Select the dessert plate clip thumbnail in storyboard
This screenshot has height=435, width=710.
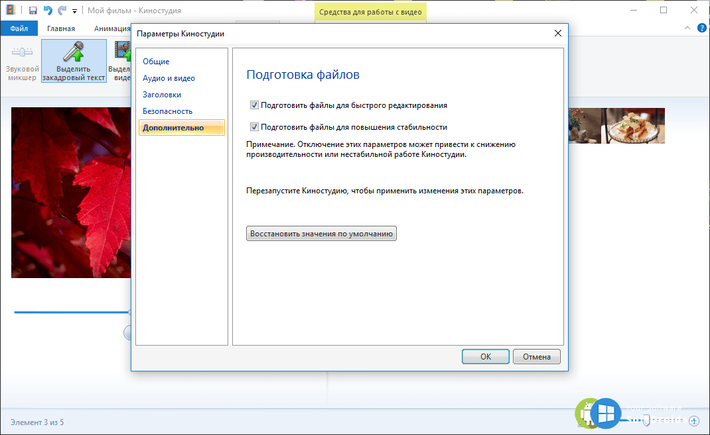[x=632, y=126]
